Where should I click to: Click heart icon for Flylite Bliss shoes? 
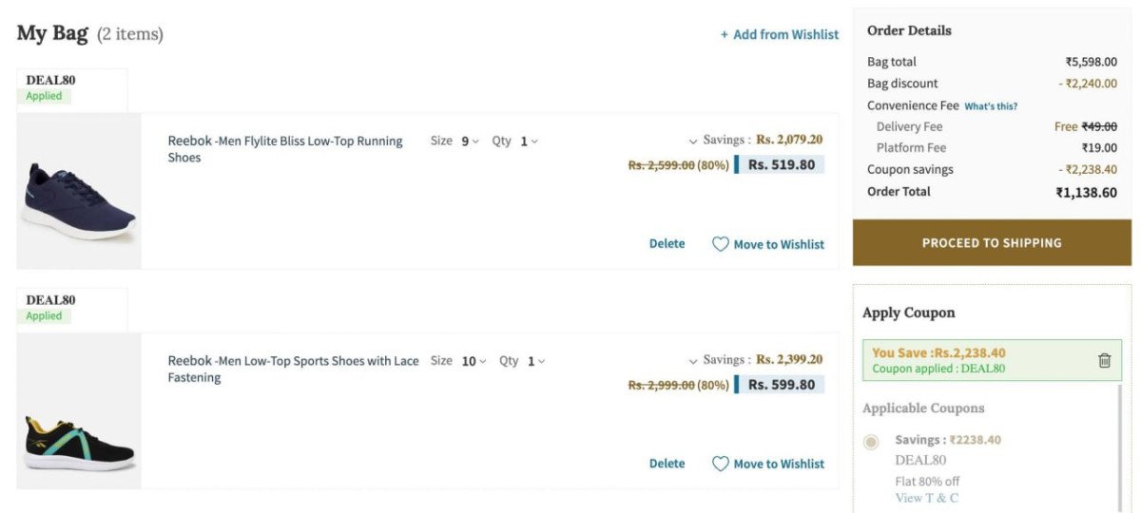point(721,244)
